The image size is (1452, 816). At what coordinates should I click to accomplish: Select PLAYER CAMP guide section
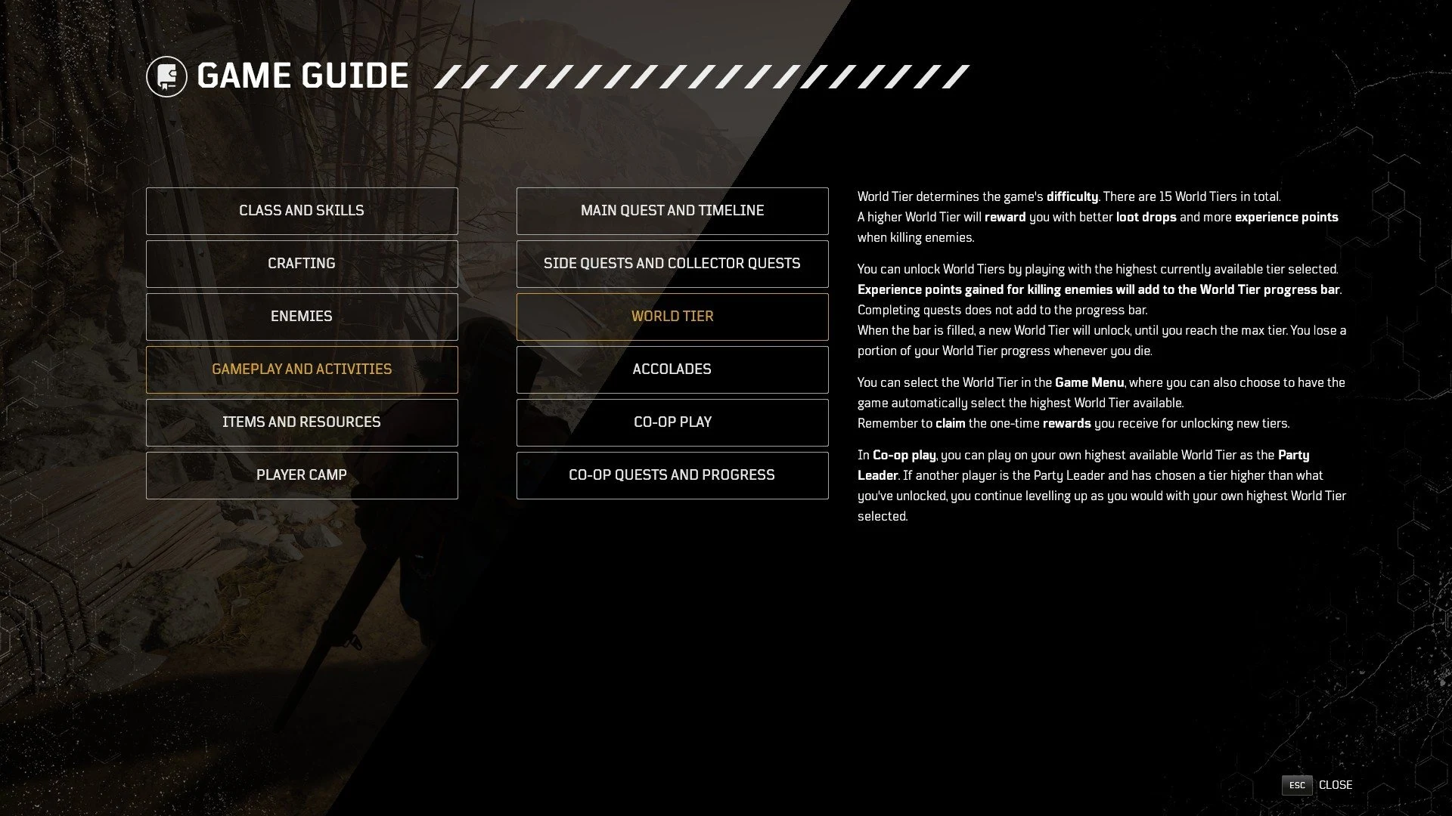coord(301,474)
